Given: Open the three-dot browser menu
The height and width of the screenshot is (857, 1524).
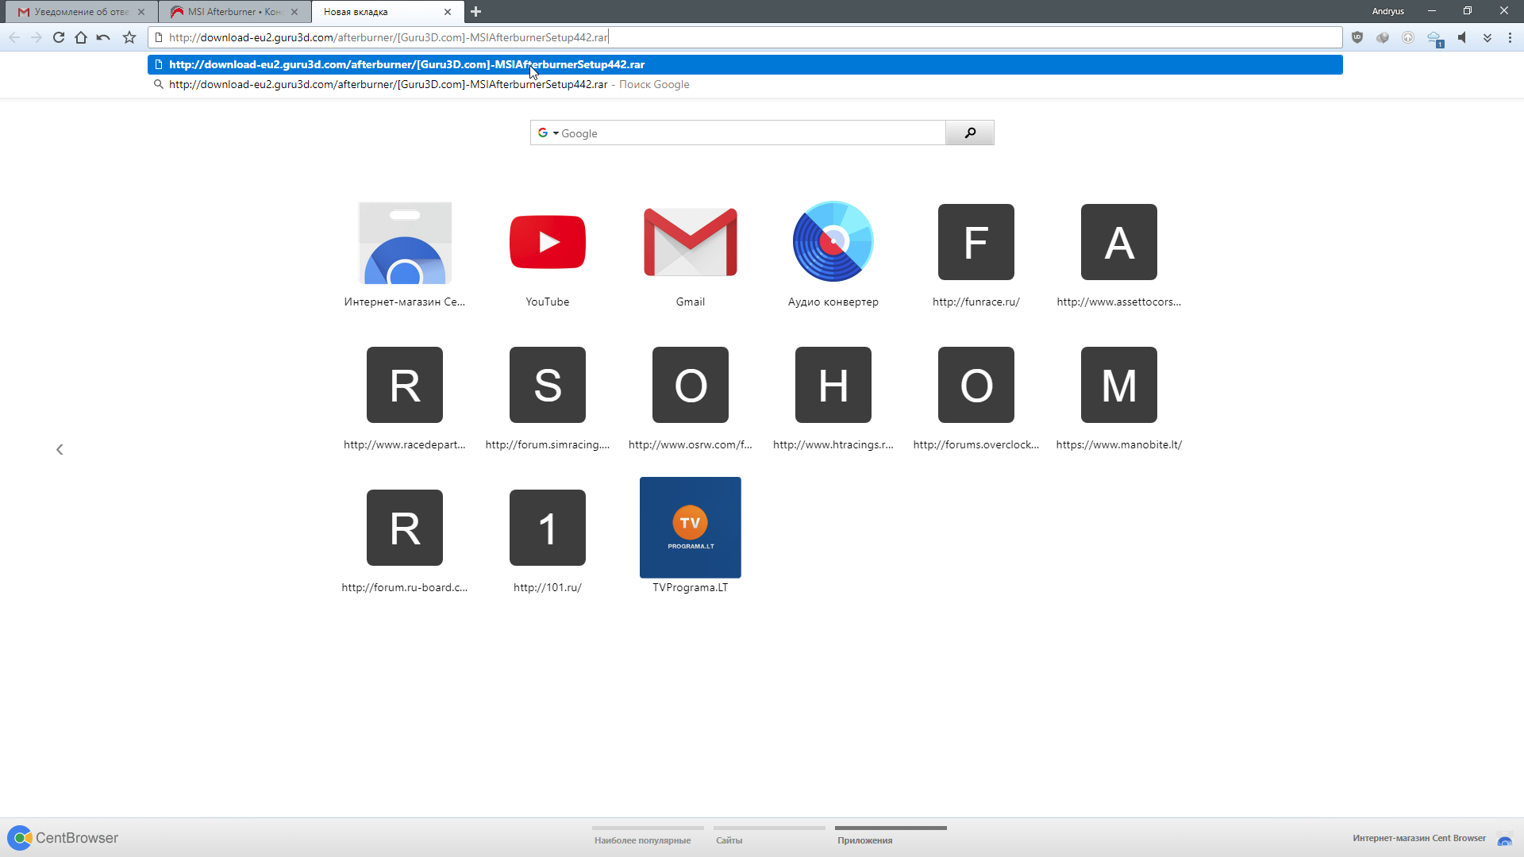Looking at the screenshot, I should click(x=1510, y=37).
